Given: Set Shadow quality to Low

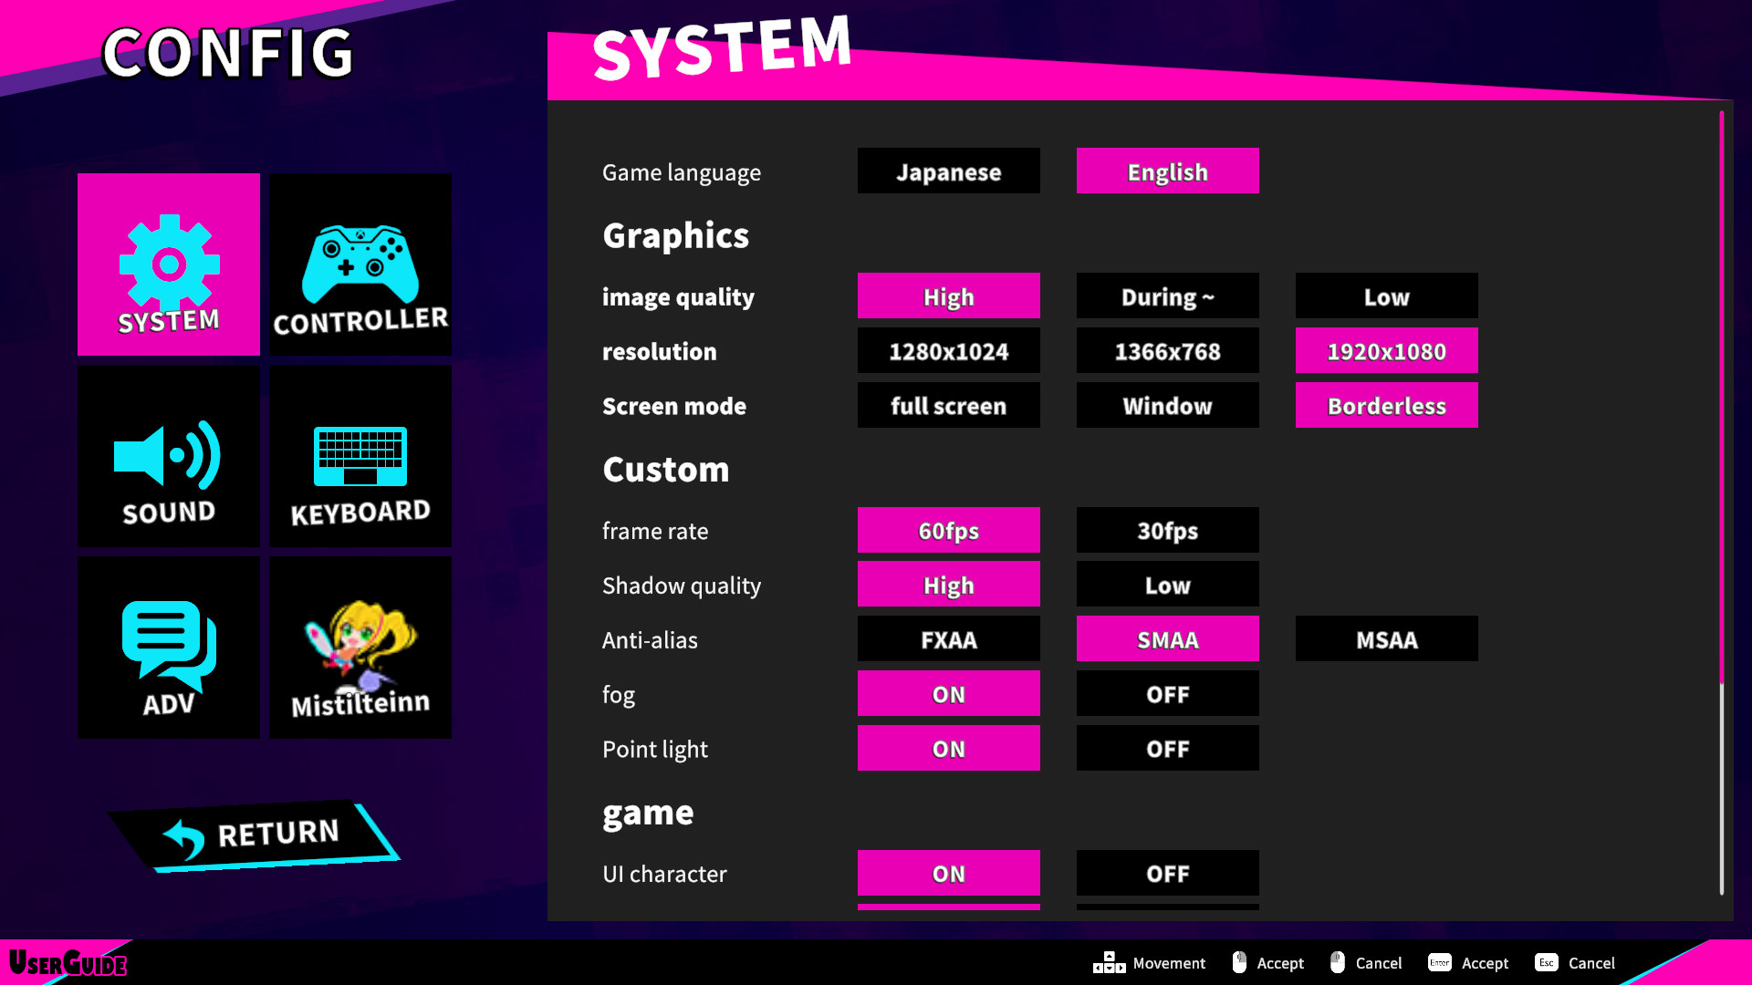Looking at the screenshot, I should [x=1168, y=585].
